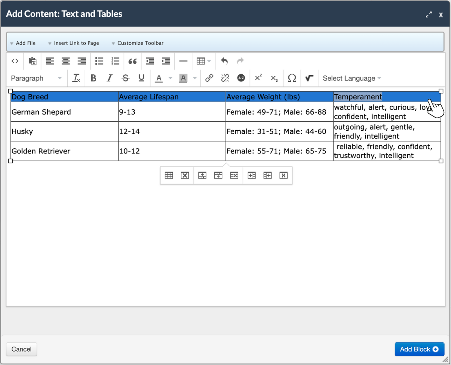Insert a row before
The height and width of the screenshot is (365, 451).
[203, 175]
